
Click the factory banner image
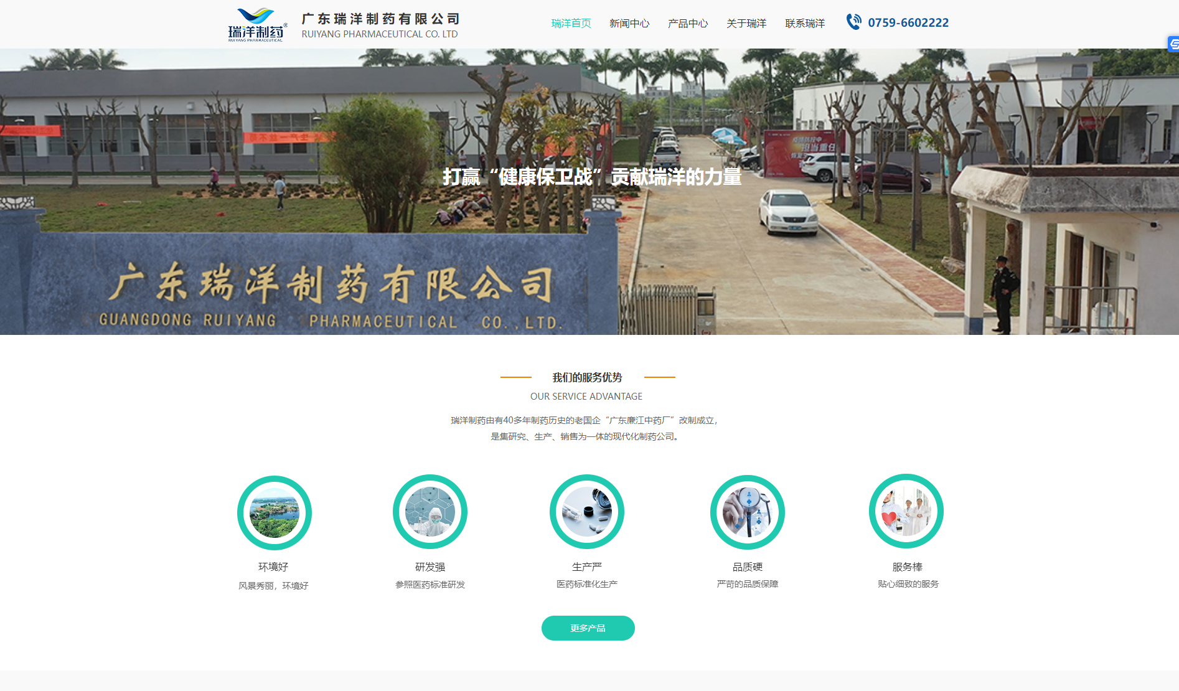click(x=589, y=192)
